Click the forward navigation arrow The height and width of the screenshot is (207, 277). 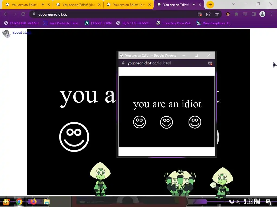pos(15,14)
